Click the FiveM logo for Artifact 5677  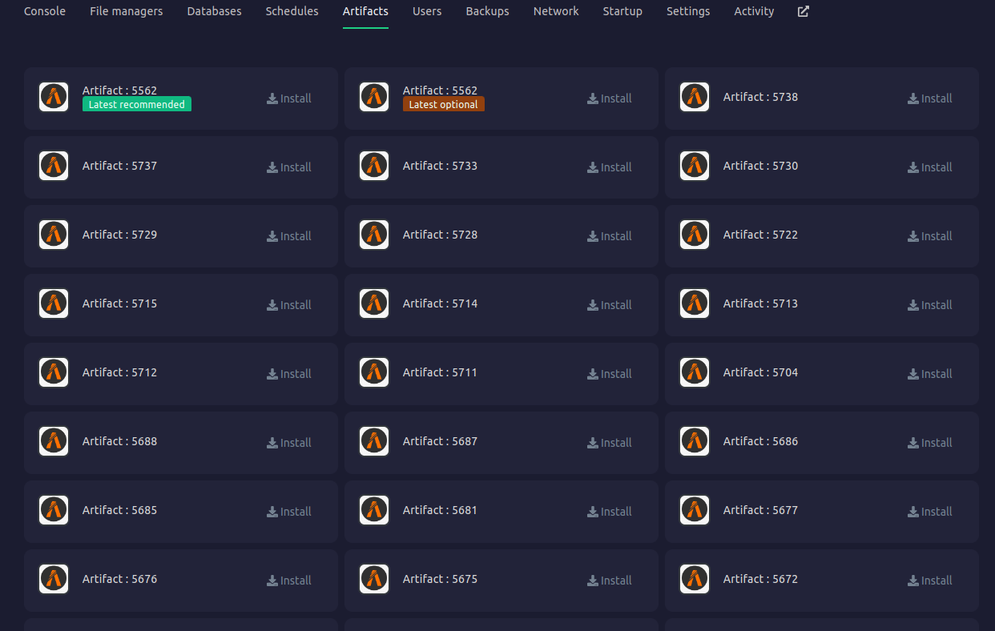pyautogui.click(x=695, y=510)
